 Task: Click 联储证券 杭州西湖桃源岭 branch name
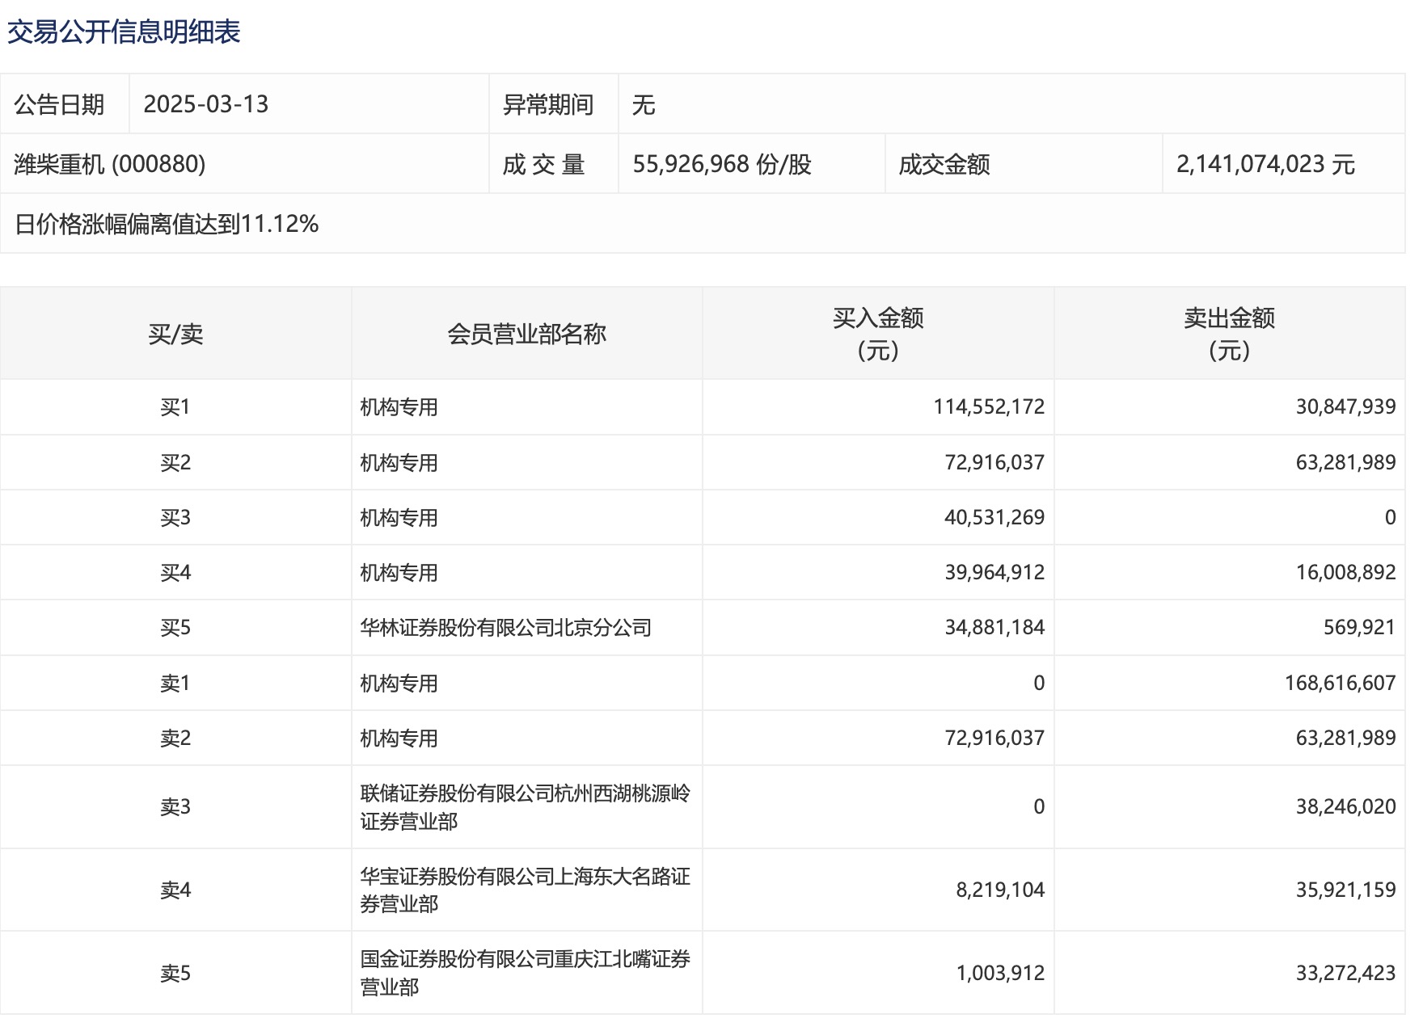pos(526,807)
